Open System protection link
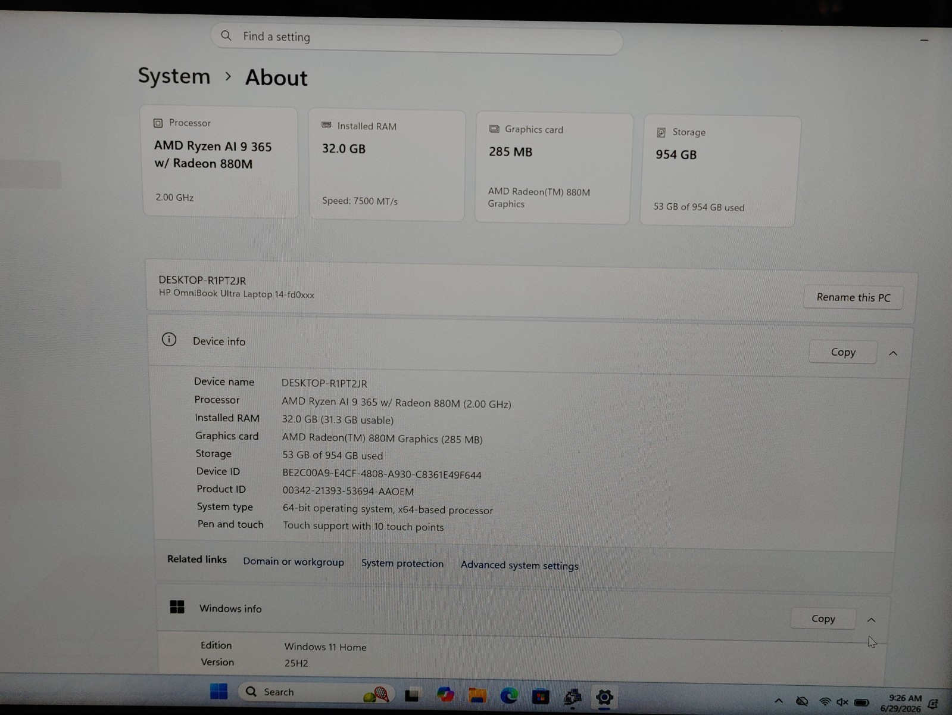 402,564
